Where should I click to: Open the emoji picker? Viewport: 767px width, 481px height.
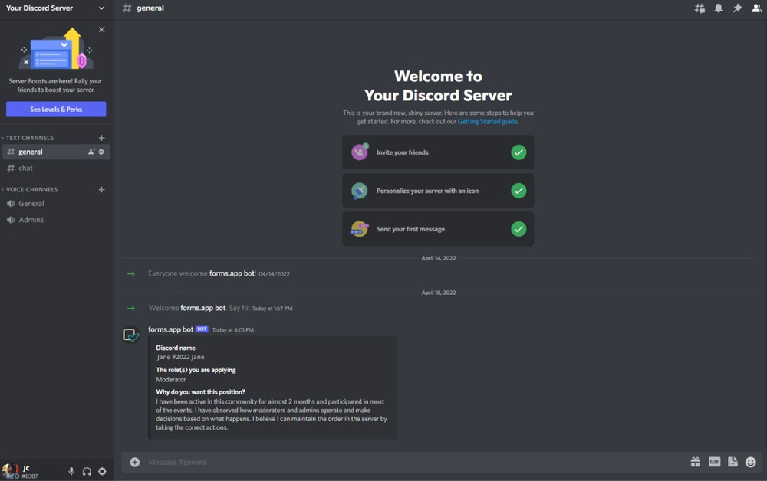pos(751,462)
